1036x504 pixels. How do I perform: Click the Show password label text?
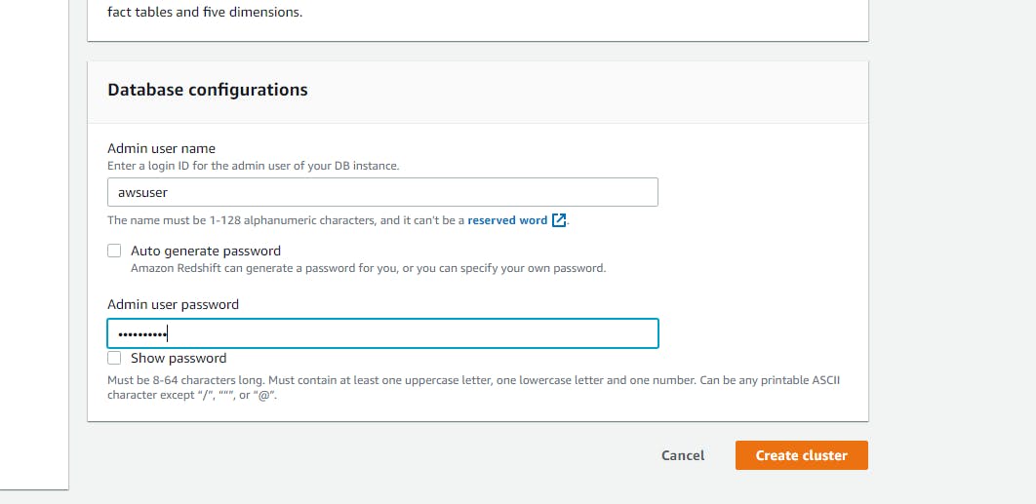(178, 358)
